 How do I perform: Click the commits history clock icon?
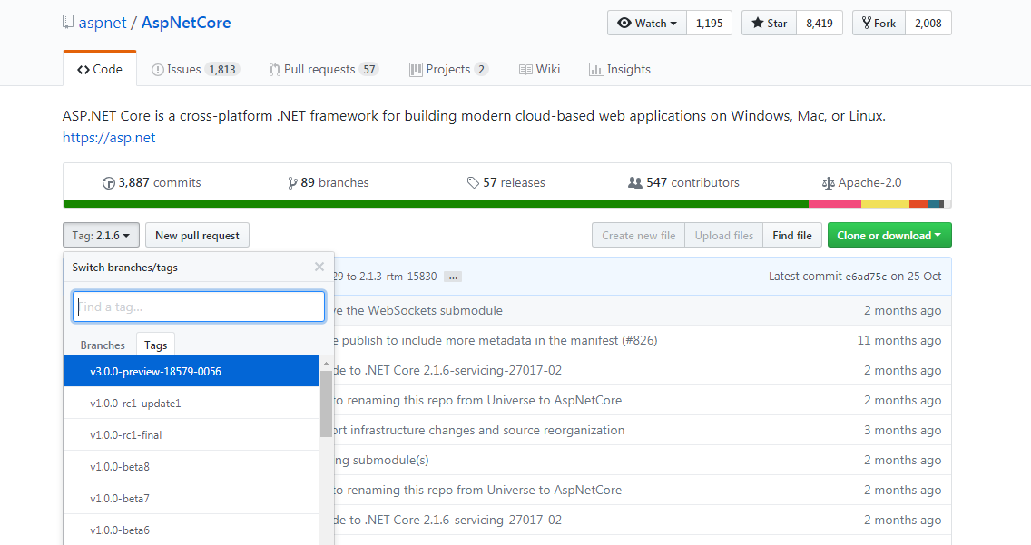point(109,183)
